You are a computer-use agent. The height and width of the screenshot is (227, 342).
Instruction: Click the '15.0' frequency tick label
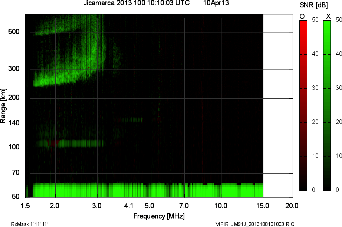263,206
